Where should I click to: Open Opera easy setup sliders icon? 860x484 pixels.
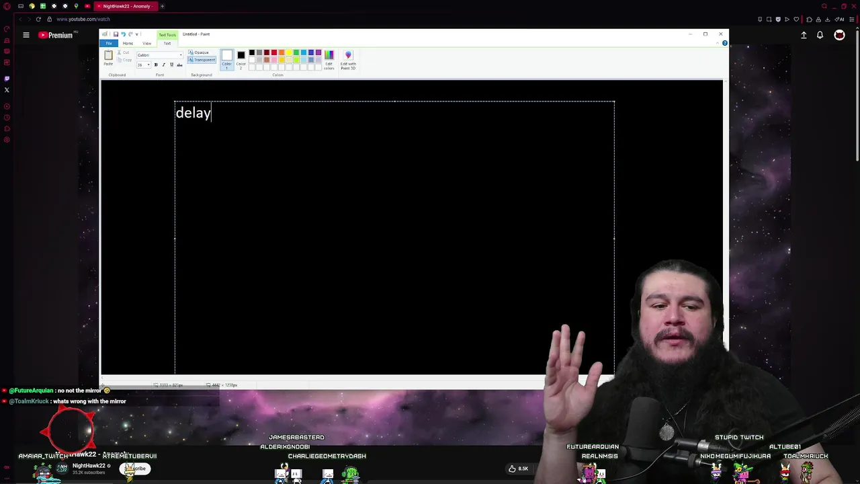point(852,19)
